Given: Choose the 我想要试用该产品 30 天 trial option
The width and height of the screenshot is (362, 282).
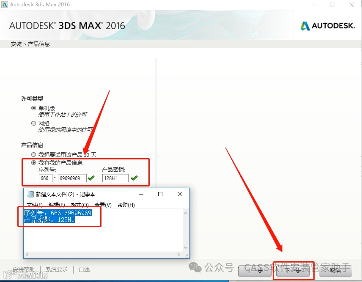Looking at the screenshot, I should tap(34, 154).
